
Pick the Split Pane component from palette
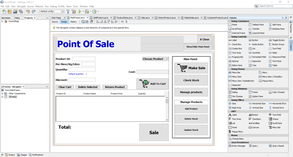[x=275, y=25]
